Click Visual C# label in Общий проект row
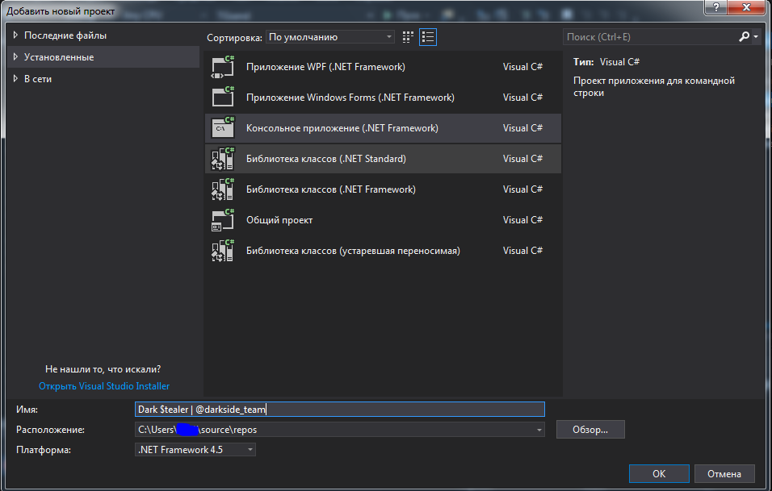The height and width of the screenshot is (491, 772). [522, 219]
